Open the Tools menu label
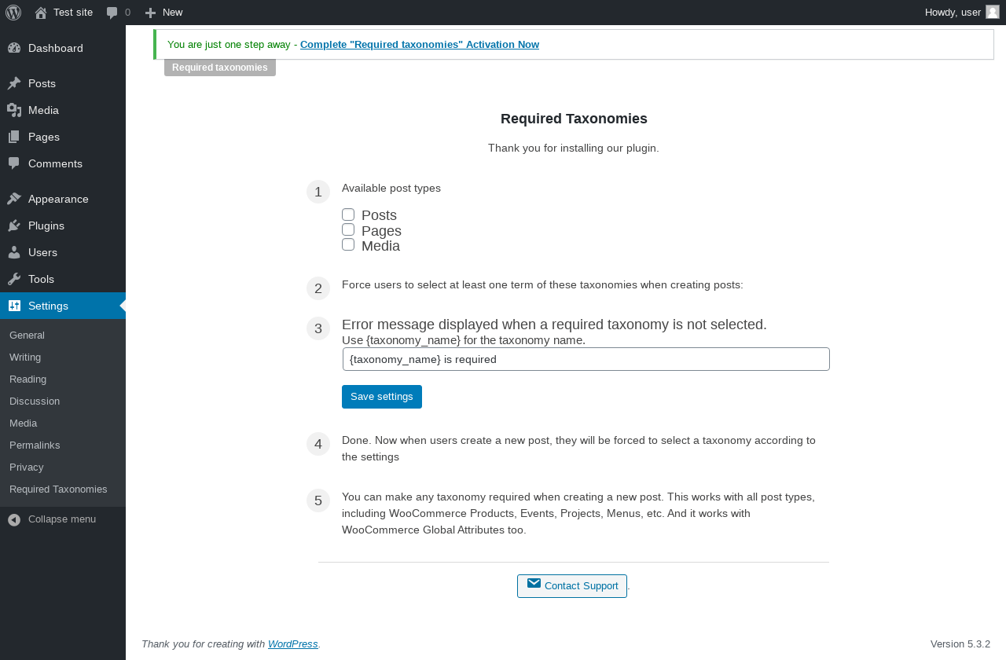 point(41,279)
